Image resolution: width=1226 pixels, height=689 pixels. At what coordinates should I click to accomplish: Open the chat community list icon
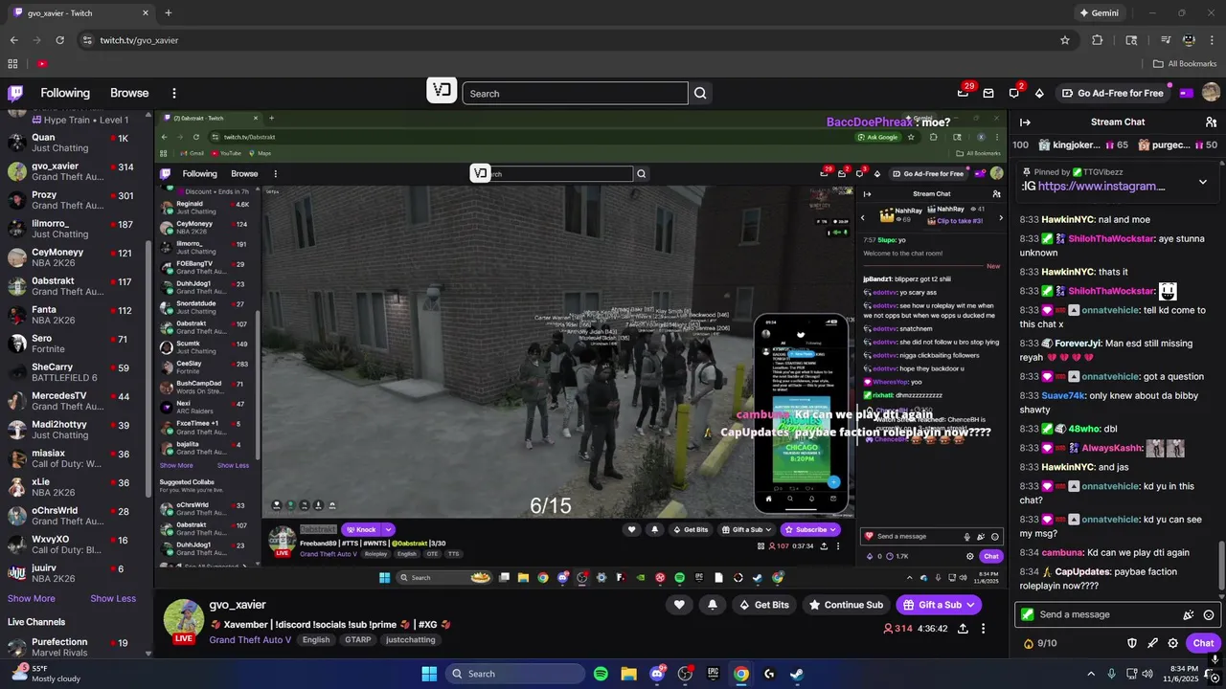[1211, 122]
